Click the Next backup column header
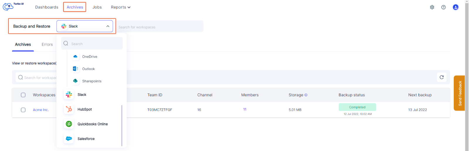 point(420,95)
